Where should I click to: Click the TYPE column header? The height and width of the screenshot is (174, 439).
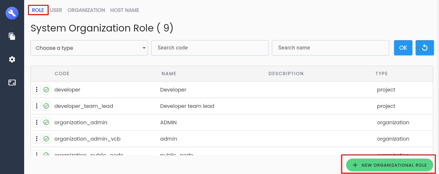[381, 74]
